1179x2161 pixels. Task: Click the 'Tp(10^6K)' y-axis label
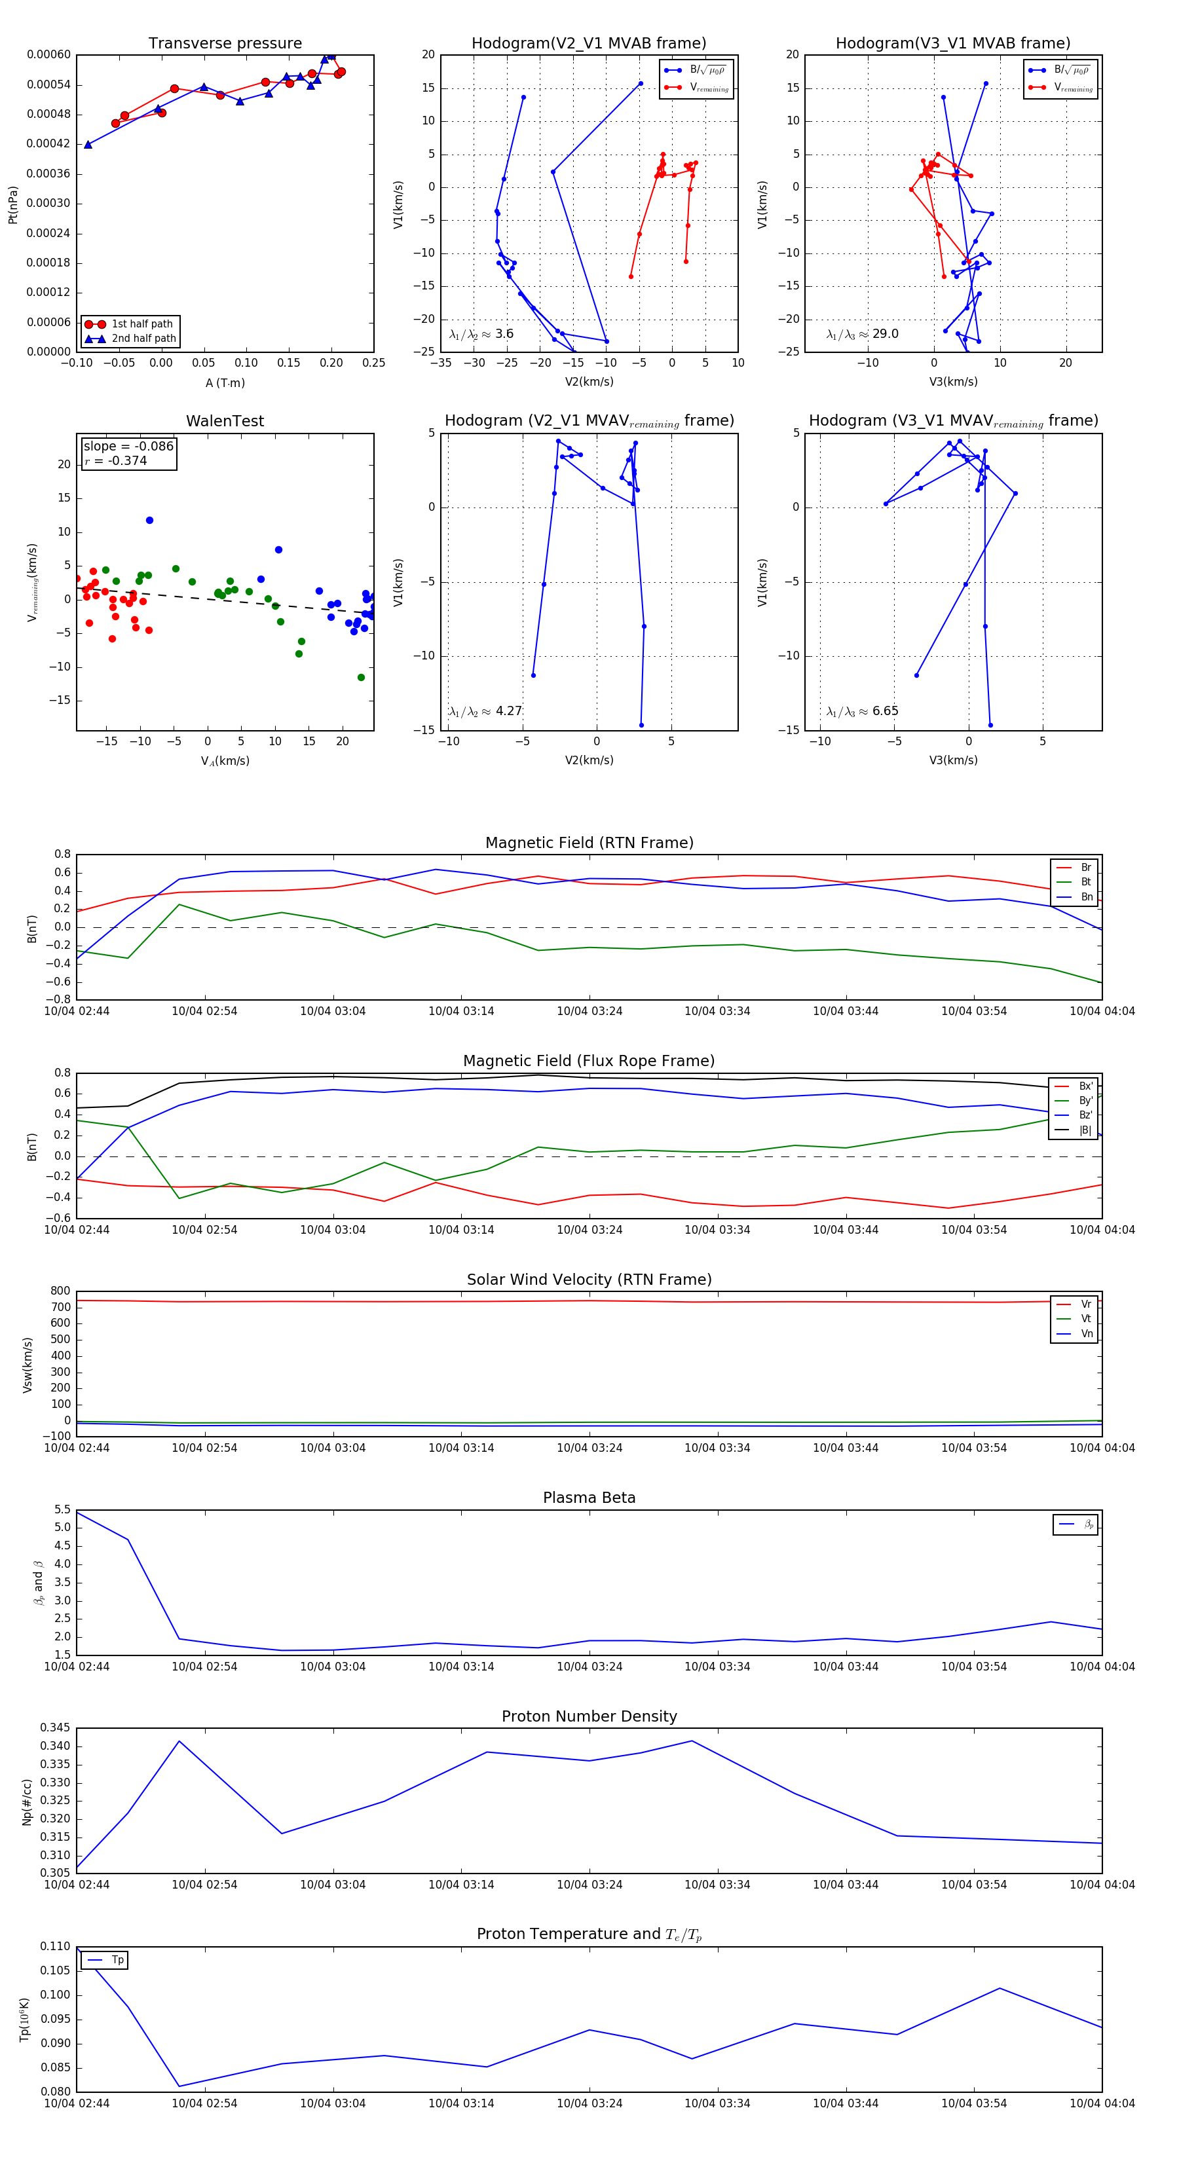pos(24,2020)
